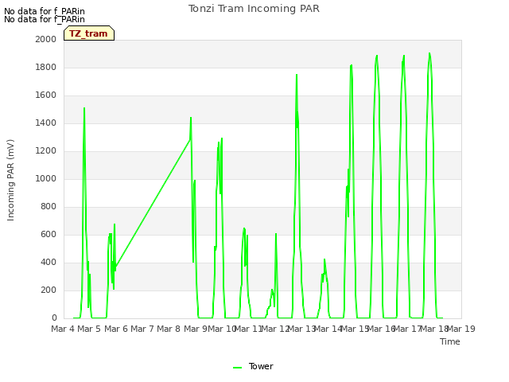Click the diagonal interpolated line across Mar 6-8
Viewport: 509px width, 382px height.
click(x=153, y=205)
